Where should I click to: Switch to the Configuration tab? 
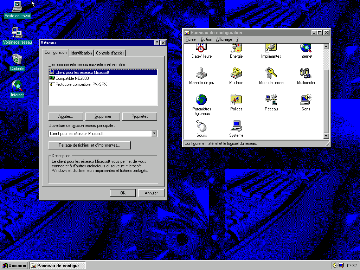pyautogui.click(x=56, y=52)
